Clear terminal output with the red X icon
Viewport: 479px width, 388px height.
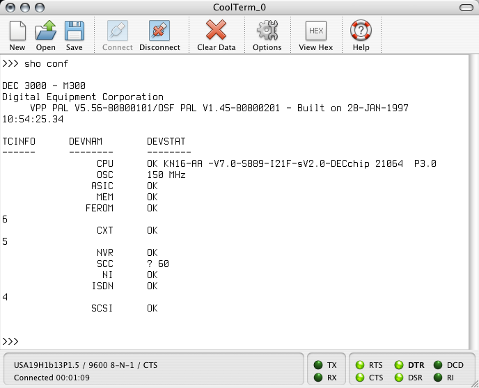tap(216, 30)
